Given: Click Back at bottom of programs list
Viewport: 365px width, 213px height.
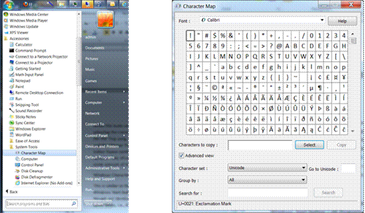Looking at the screenshot, I should [13, 192].
